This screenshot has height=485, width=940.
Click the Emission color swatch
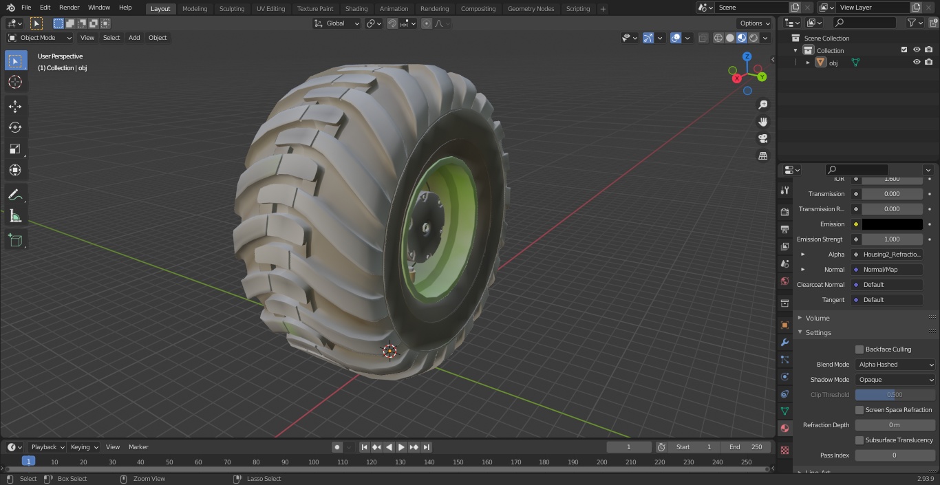[892, 224]
